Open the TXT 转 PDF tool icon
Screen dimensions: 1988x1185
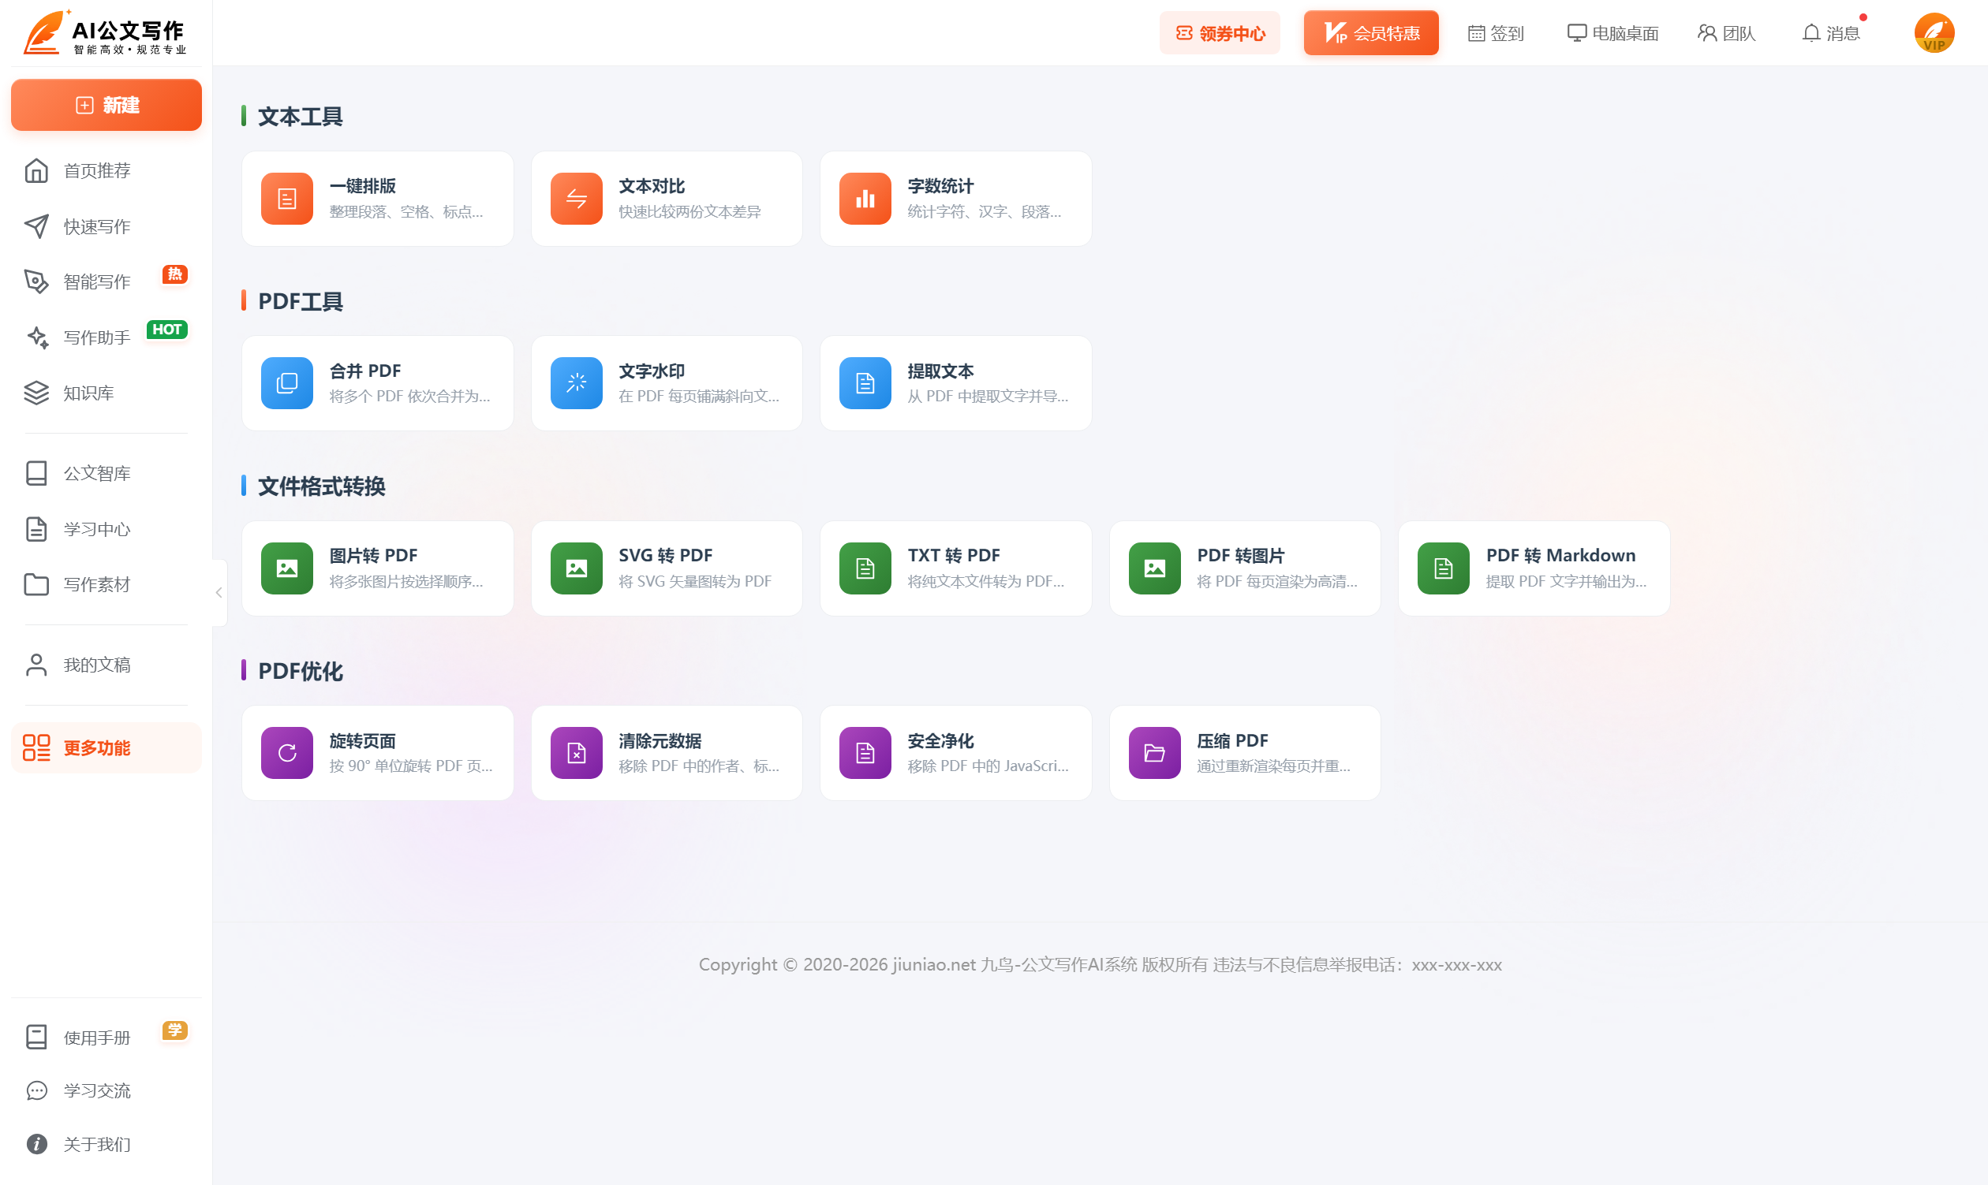(x=865, y=568)
